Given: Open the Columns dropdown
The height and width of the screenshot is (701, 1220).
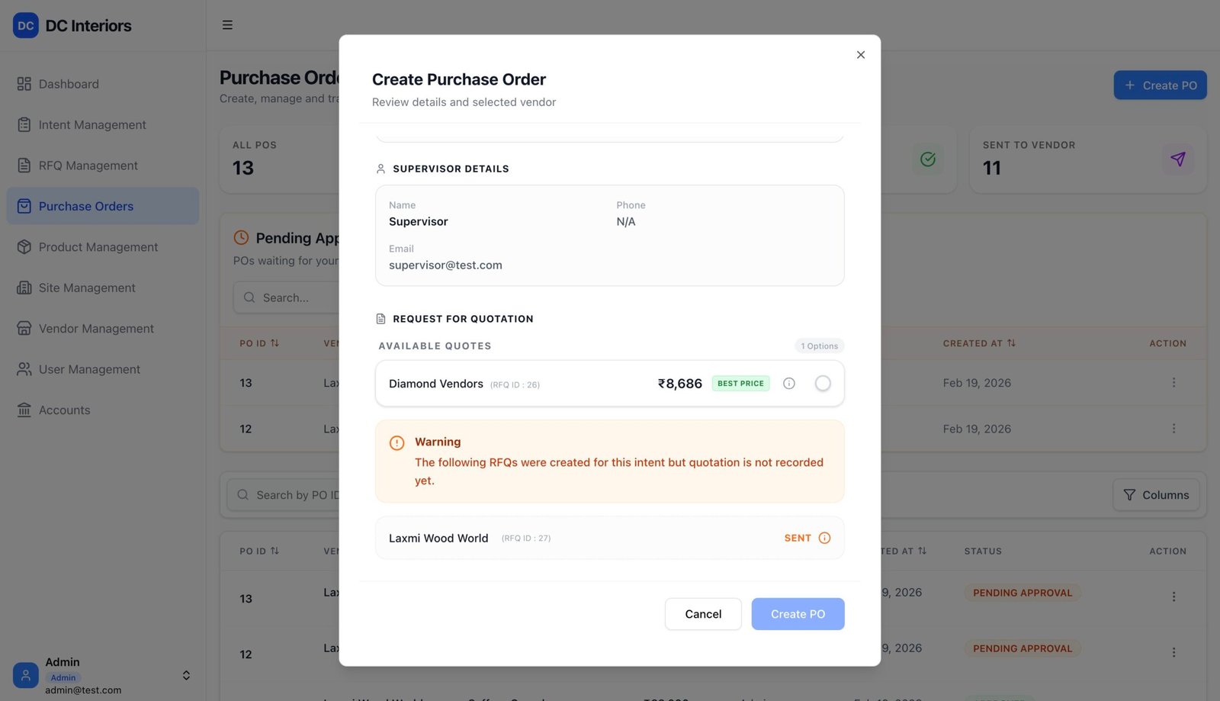Looking at the screenshot, I should [x=1155, y=494].
